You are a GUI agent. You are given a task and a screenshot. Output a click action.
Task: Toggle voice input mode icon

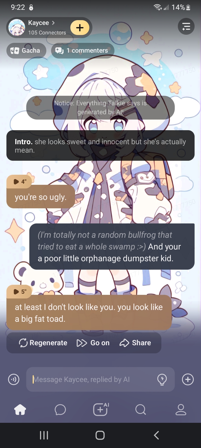14,379
